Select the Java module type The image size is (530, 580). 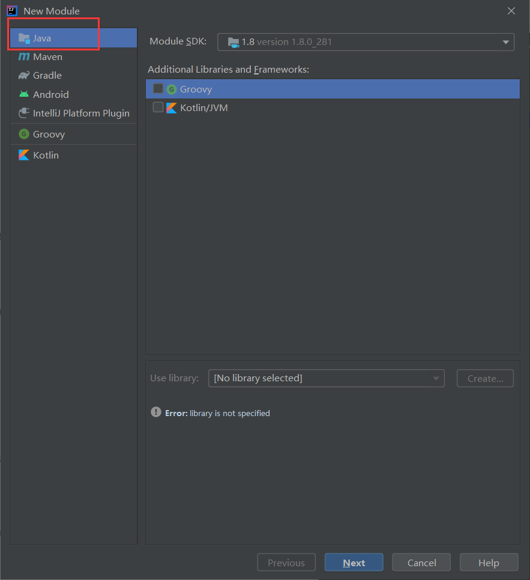[73, 38]
